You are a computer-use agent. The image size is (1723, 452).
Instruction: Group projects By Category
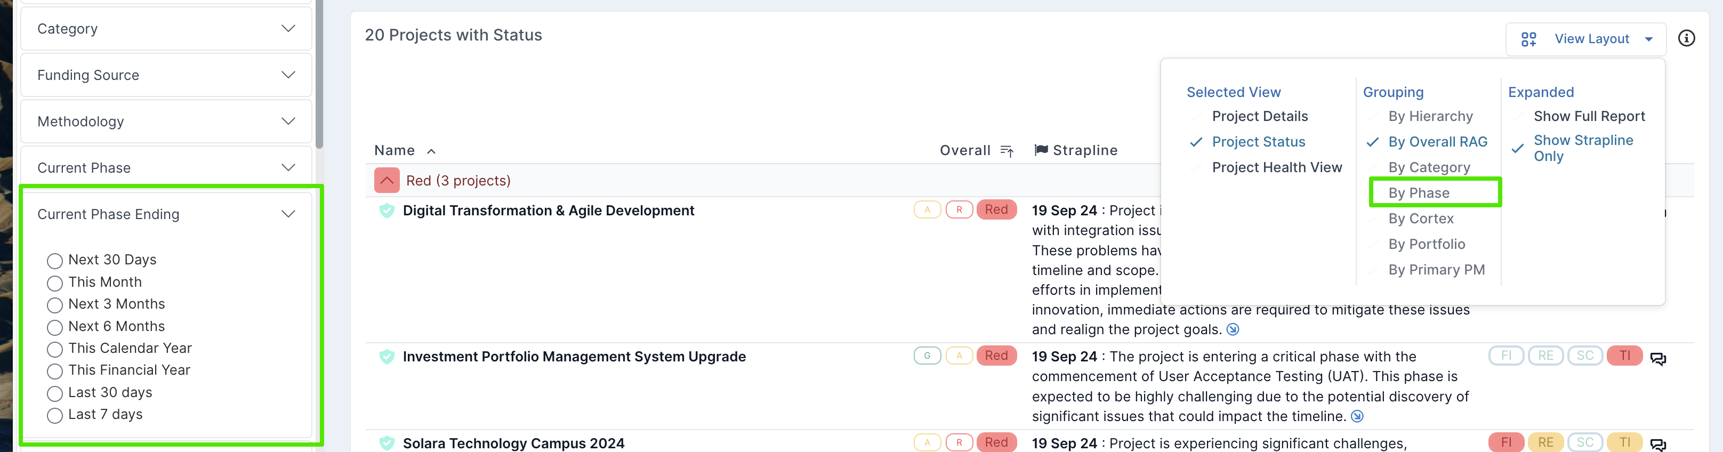click(x=1429, y=167)
